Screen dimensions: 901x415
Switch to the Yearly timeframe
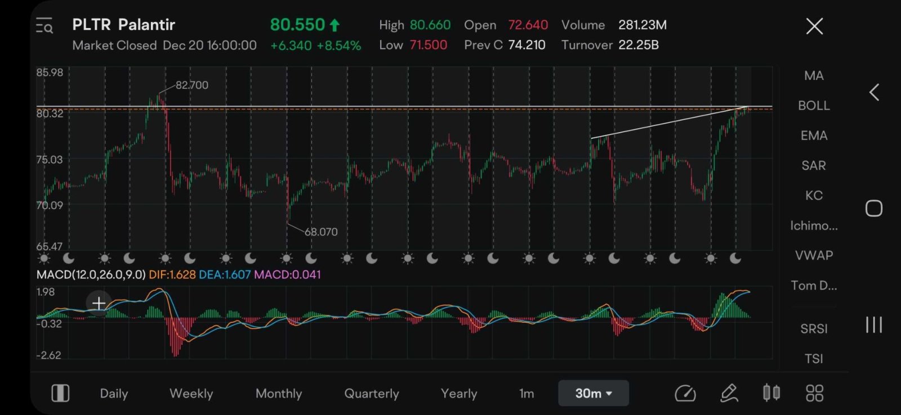[459, 394]
